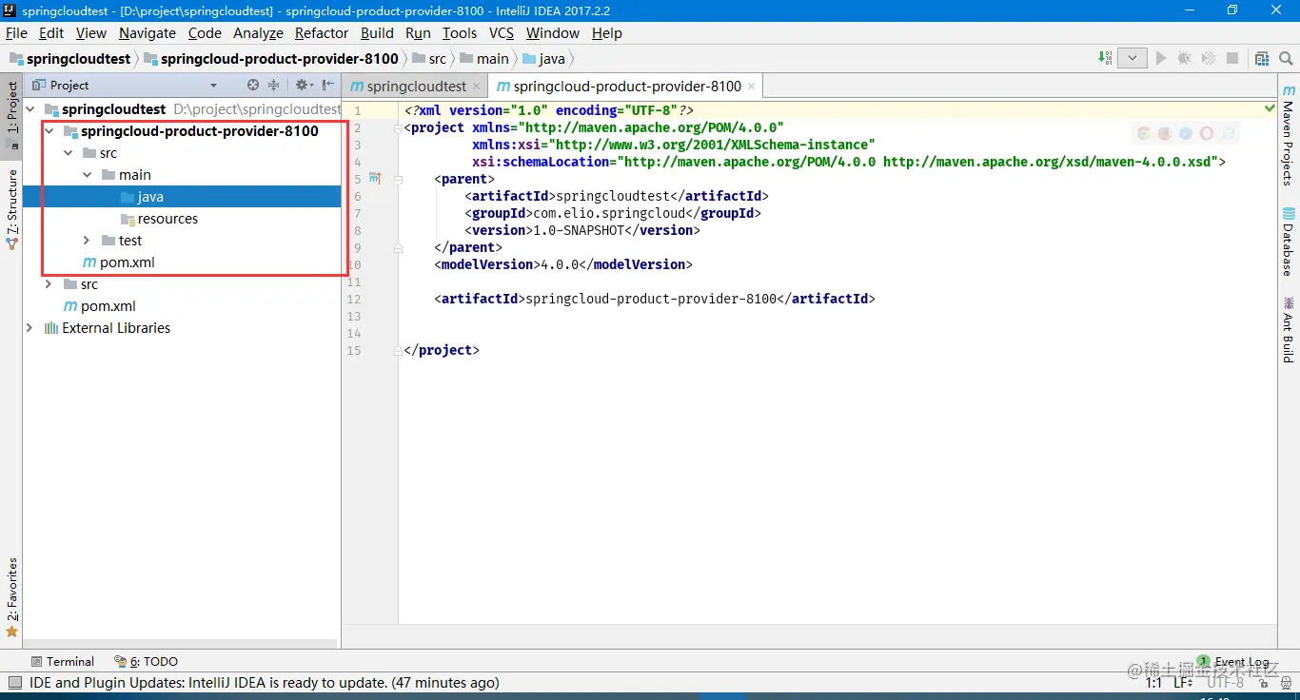Open the Edit menu
Image resolution: width=1300 pixels, height=700 pixels.
click(51, 32)
